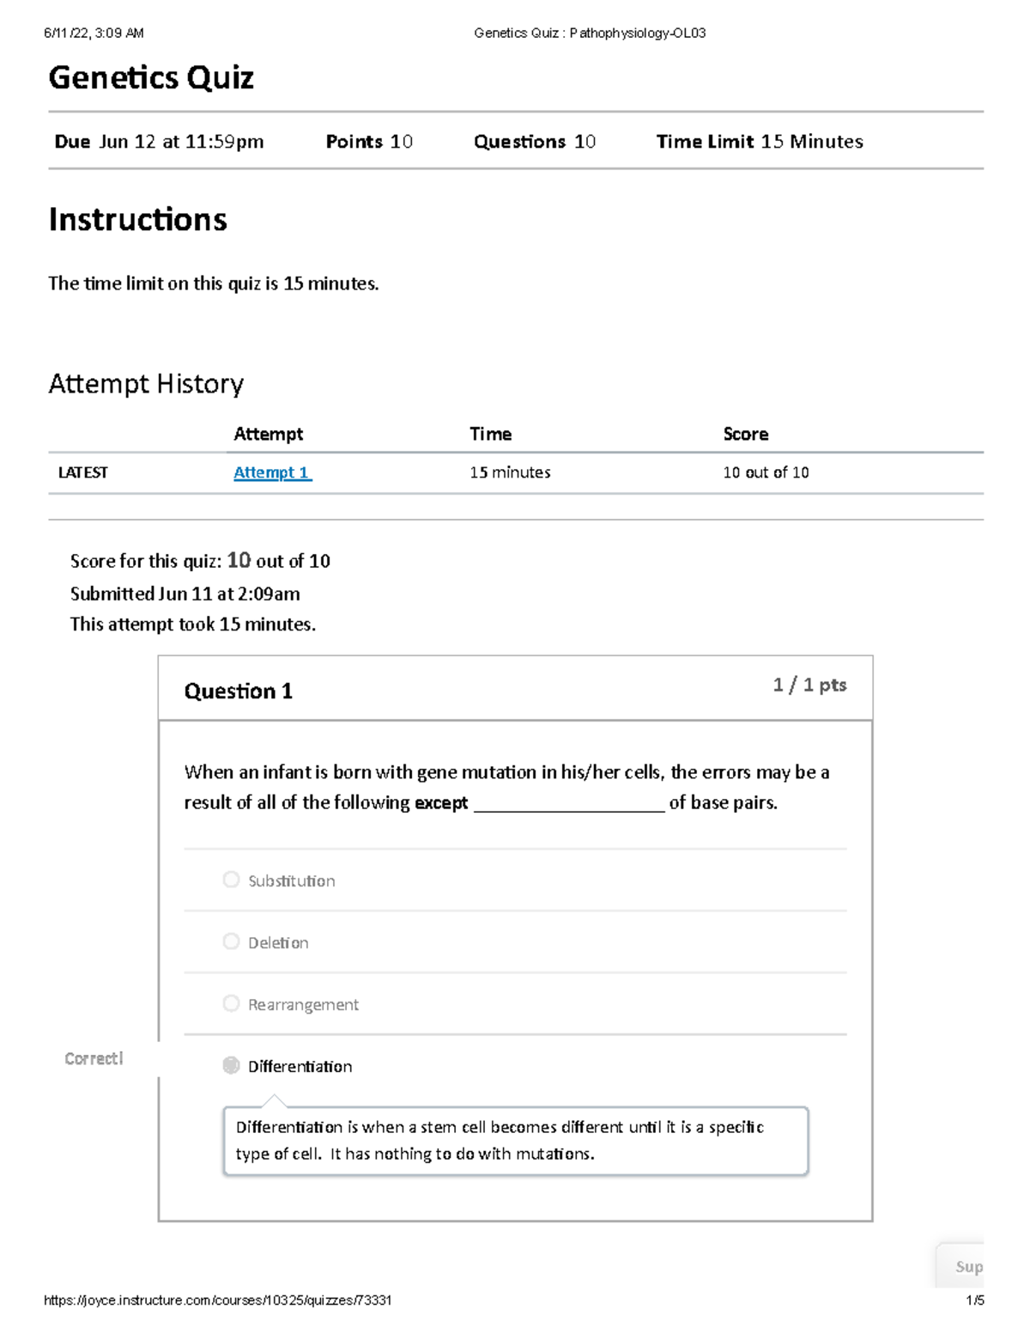Screen dimensions: 1030x1334
Task: Open Attempt 1 from the attempt history
Action: pyautogui.click(x=271, y=472)
